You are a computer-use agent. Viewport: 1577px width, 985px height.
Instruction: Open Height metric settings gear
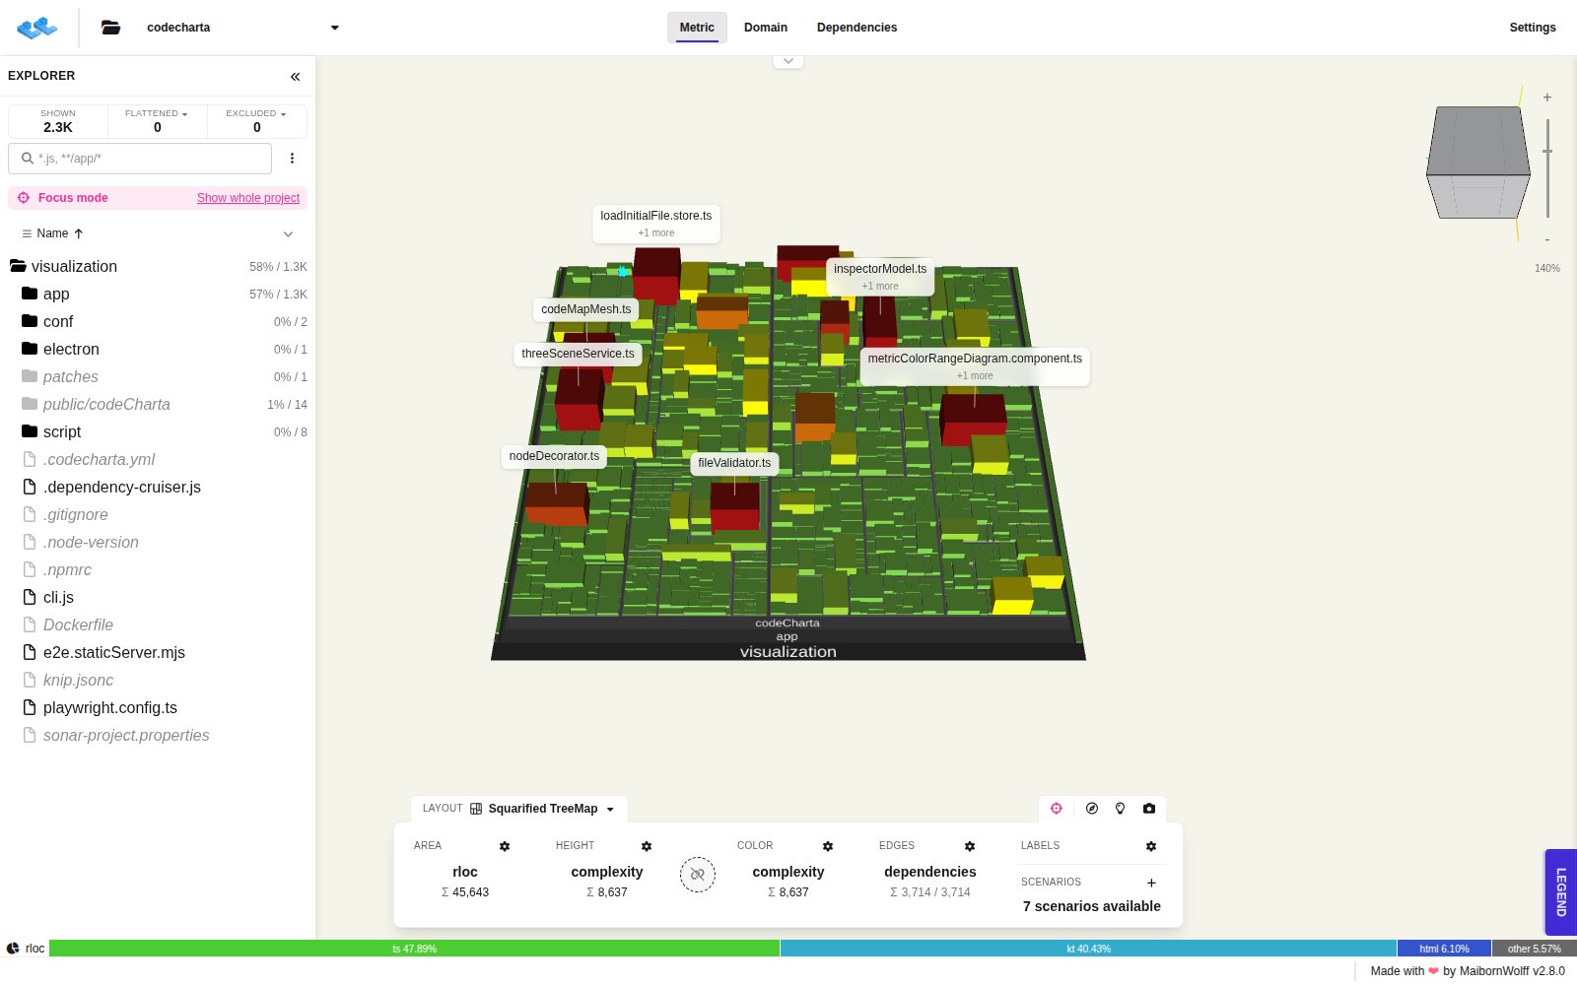click(x=647, y=846)
